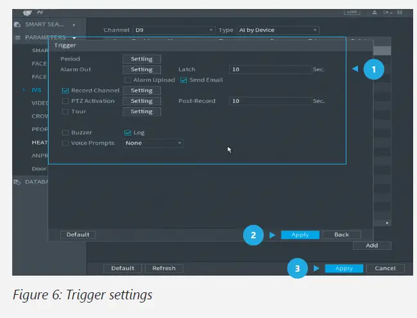
Task: Click the Alarm Out label
Action: 76,69
